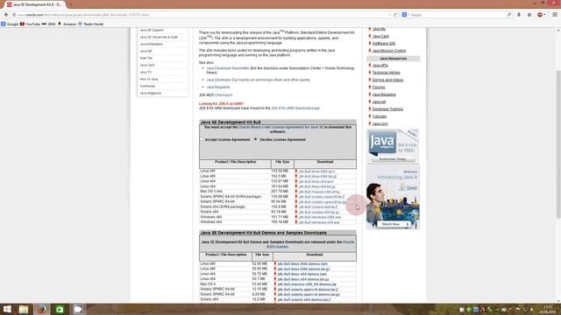Screen dimensions: 561x315
Task: Download jdk-8u5-solaris-x64.tar.Z
Action: point(317,206)
